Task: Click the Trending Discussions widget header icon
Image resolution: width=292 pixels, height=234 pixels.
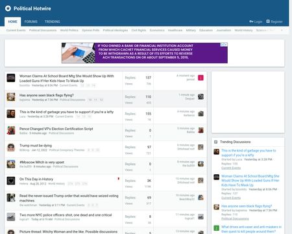Action: coord(215,142)
